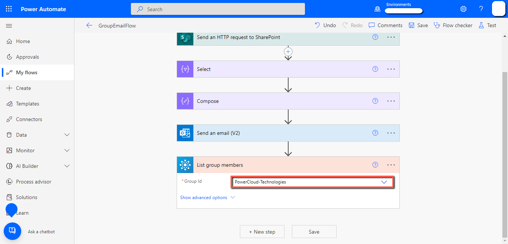Expand the Monitor menu chevron
The height and width of the screenshot is (244, 508).
(67, 150)
